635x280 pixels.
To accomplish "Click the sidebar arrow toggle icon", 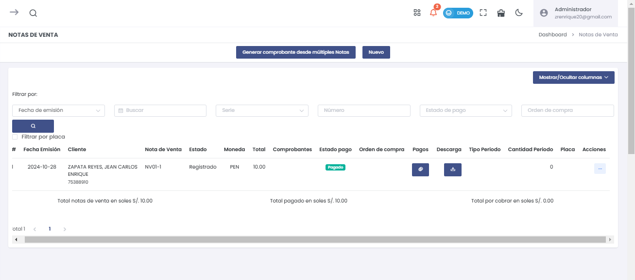I will tap(14, 13).
